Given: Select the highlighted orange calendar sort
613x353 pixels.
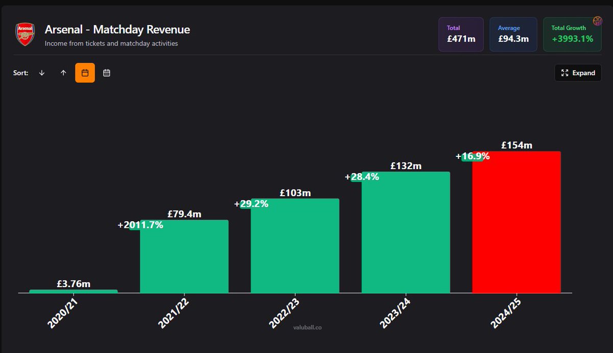Looking at the screenshot, I should (85, 73).
